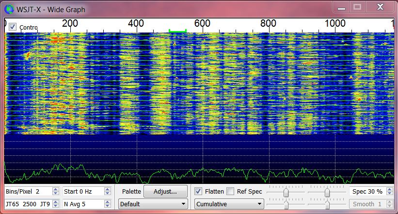Enable the Ref Spec checkbox
Screen dimensions: 398x214
(230, 192)
